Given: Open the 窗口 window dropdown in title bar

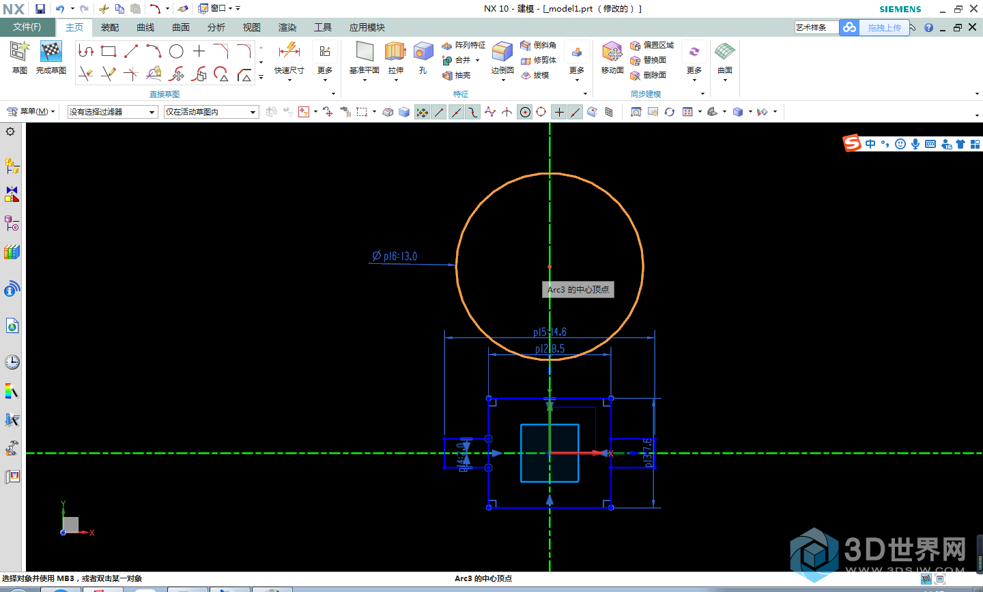Looking at the screenshot, I should pyautogui.click(x=214, y=9).
